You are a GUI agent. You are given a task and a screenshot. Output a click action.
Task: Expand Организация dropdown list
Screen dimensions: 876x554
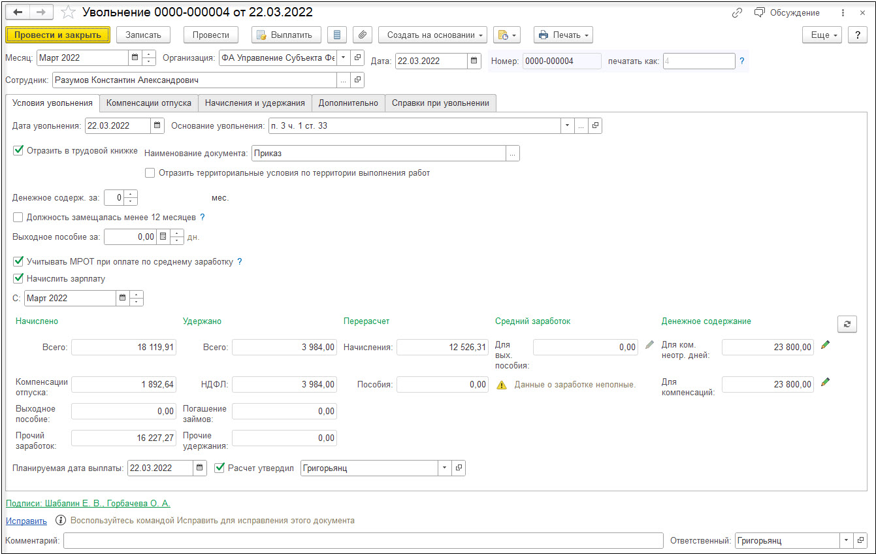344,57
